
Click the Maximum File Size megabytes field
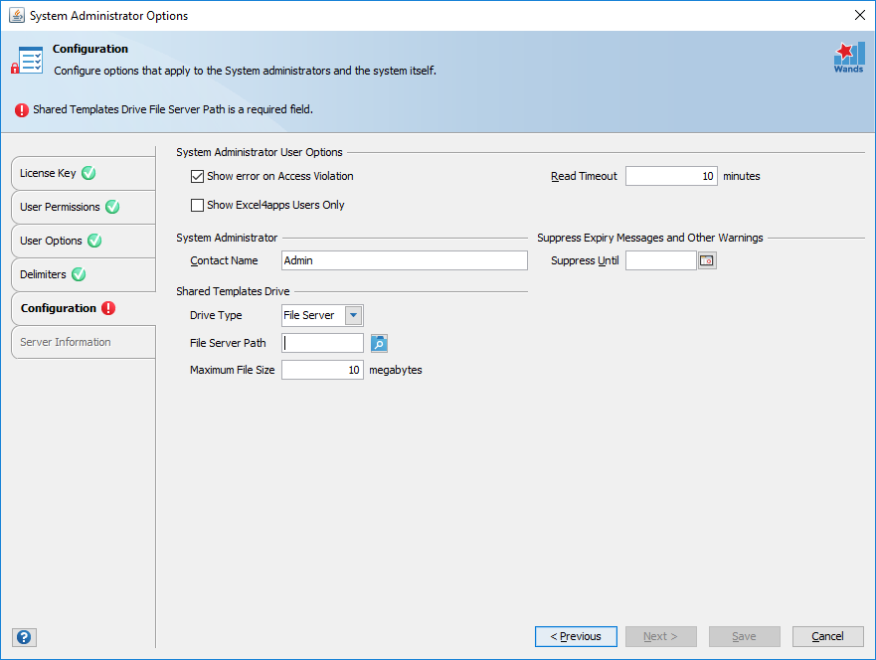pyautogui.click(x=322, y=370)
